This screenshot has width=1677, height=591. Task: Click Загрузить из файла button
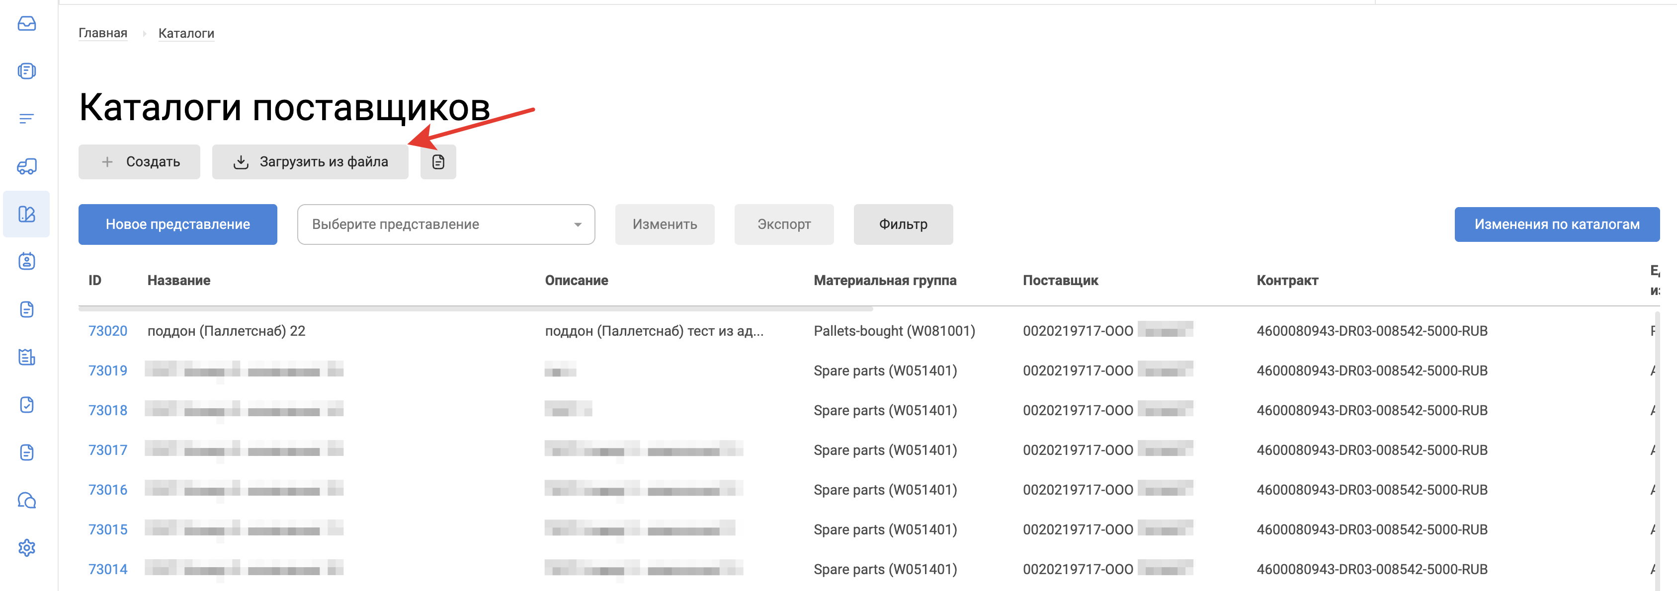pyautogui.click(x=311, y=162)
